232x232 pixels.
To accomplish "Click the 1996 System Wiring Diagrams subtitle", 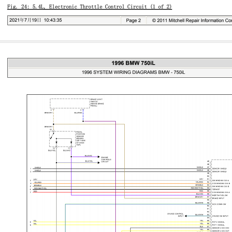I will [x=133, y=72].
